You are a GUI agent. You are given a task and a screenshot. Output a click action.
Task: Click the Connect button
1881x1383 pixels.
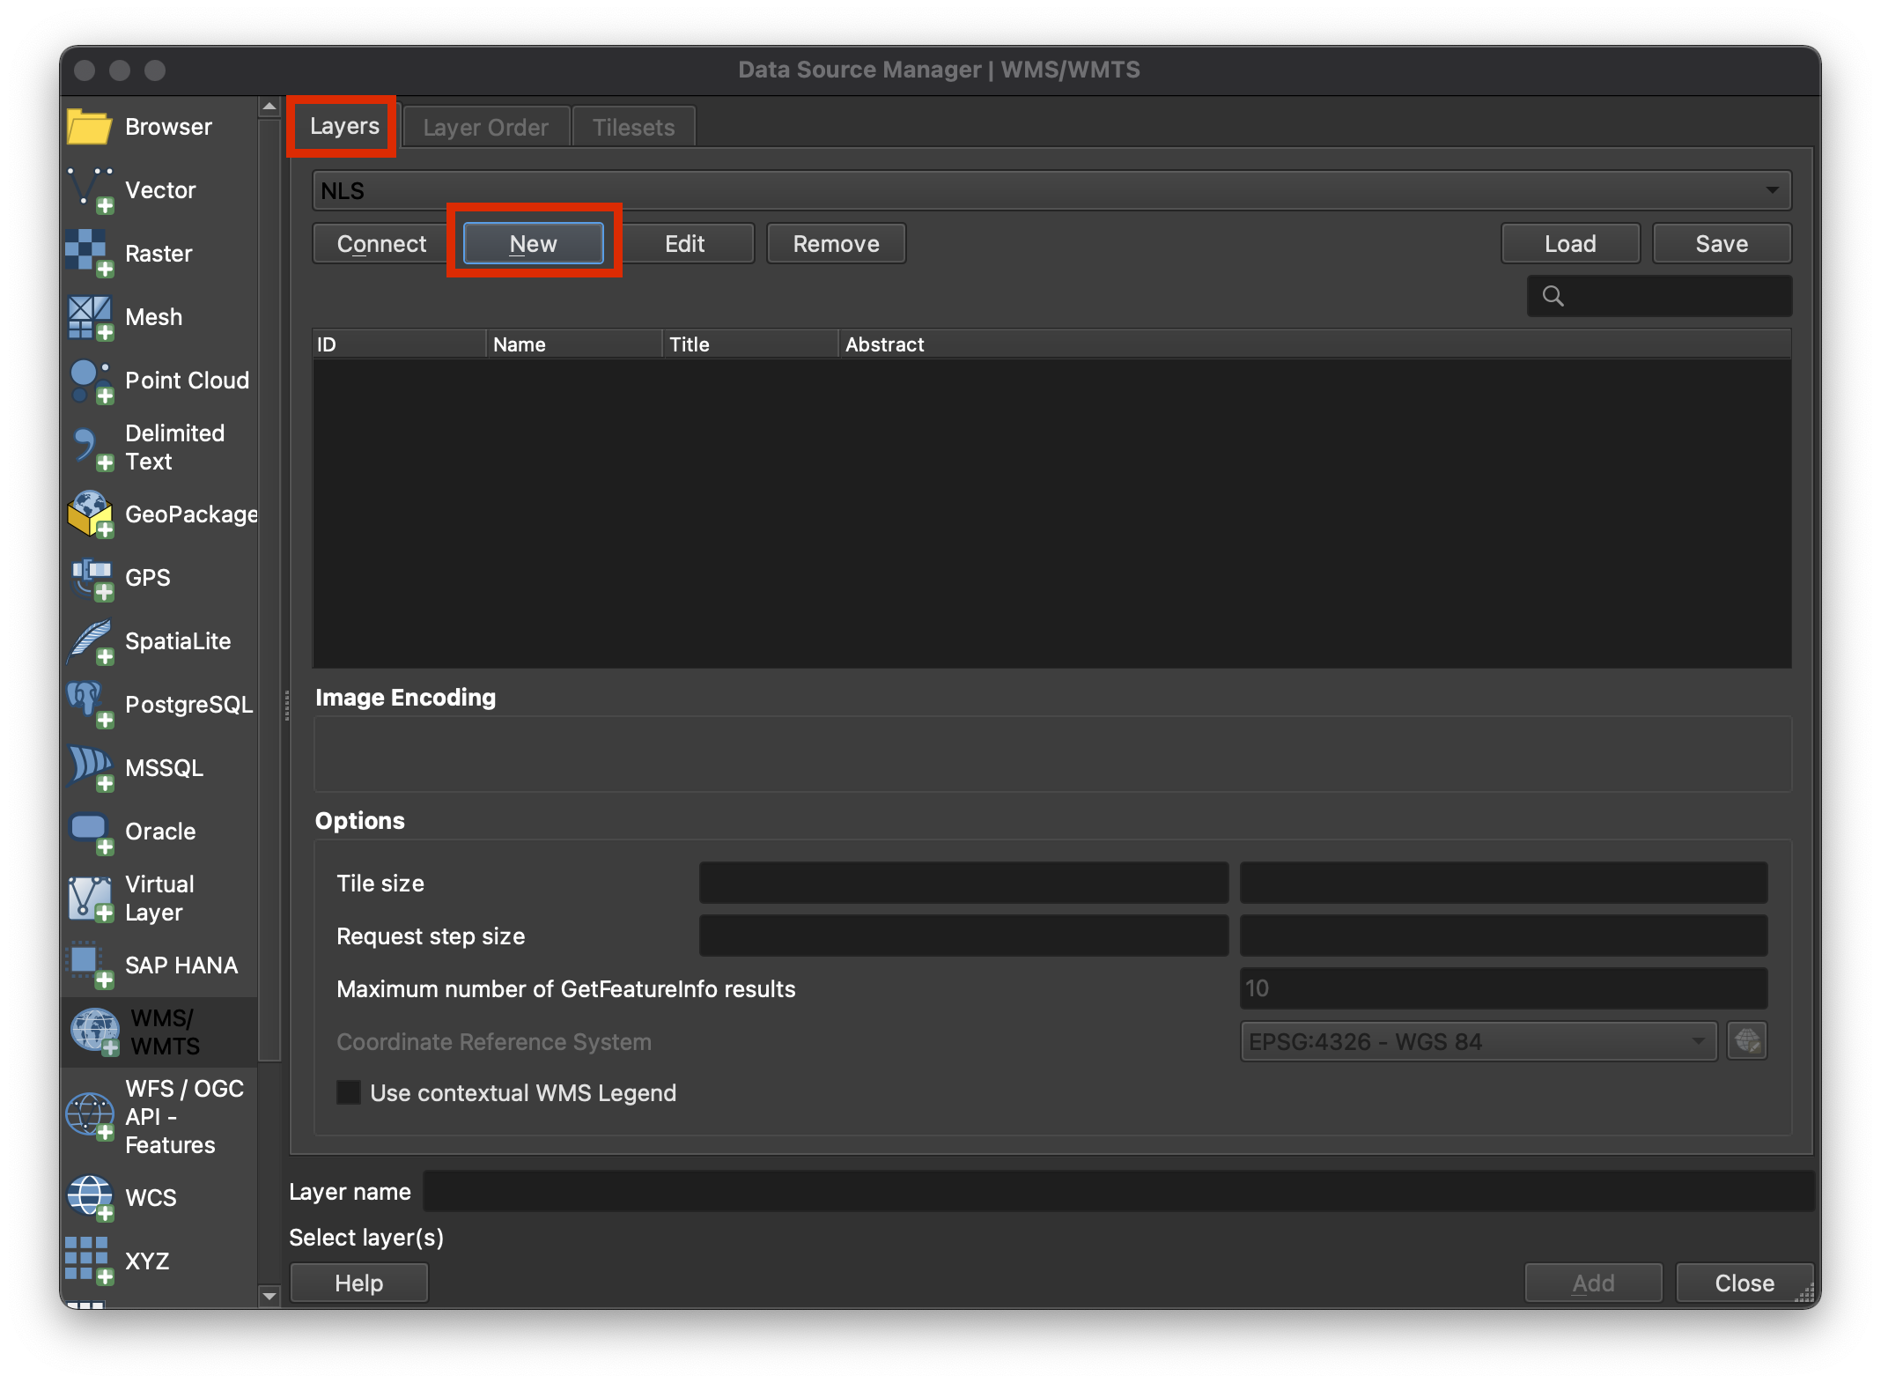click(381, 244)
